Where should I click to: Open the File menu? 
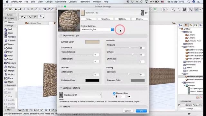(x=26, y=2)
